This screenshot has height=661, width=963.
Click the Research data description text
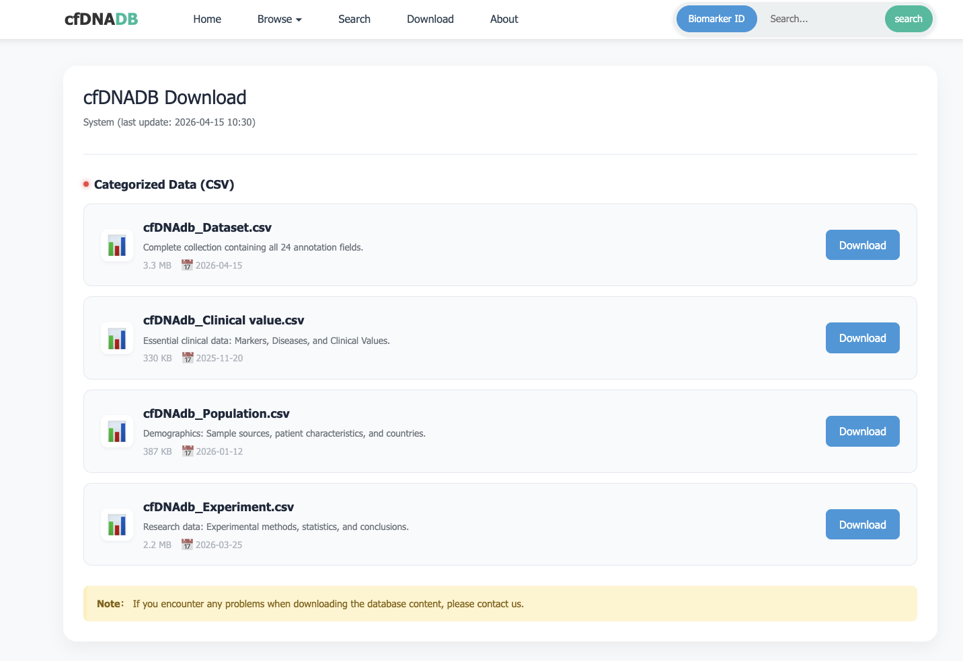pos(276,527)
